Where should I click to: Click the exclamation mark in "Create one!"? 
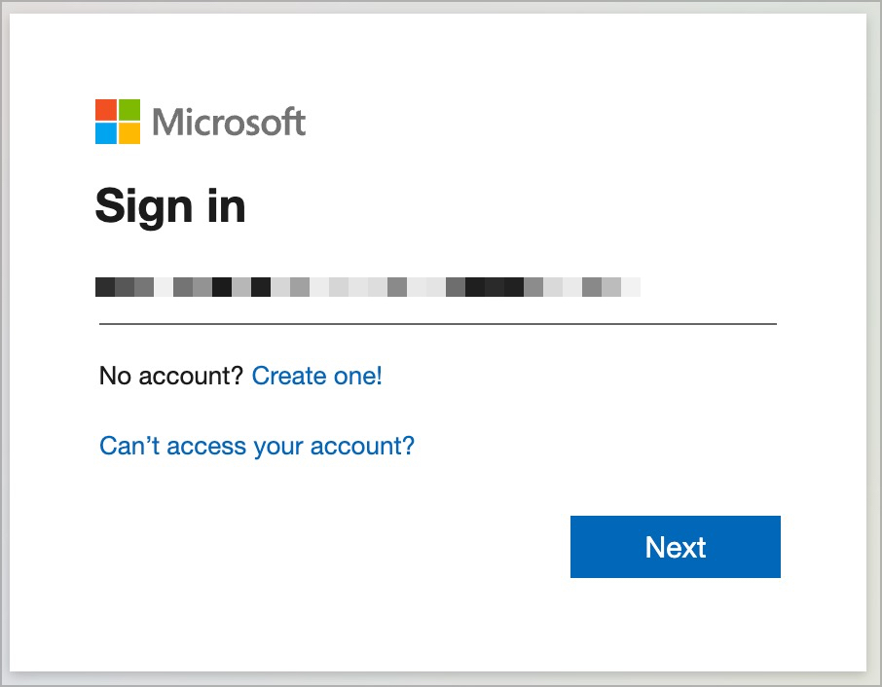pos(378,376)
